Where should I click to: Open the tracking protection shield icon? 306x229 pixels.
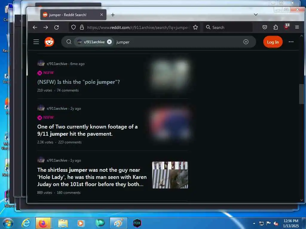74,27
